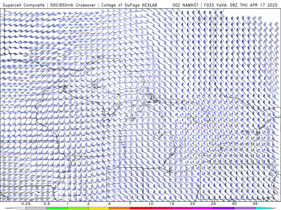Click the 0.25 legend value
281x210 pixels.
(26, 204)
